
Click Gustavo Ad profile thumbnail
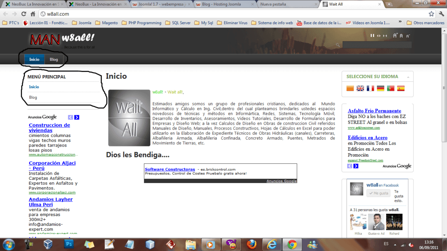tap(376, 222)
